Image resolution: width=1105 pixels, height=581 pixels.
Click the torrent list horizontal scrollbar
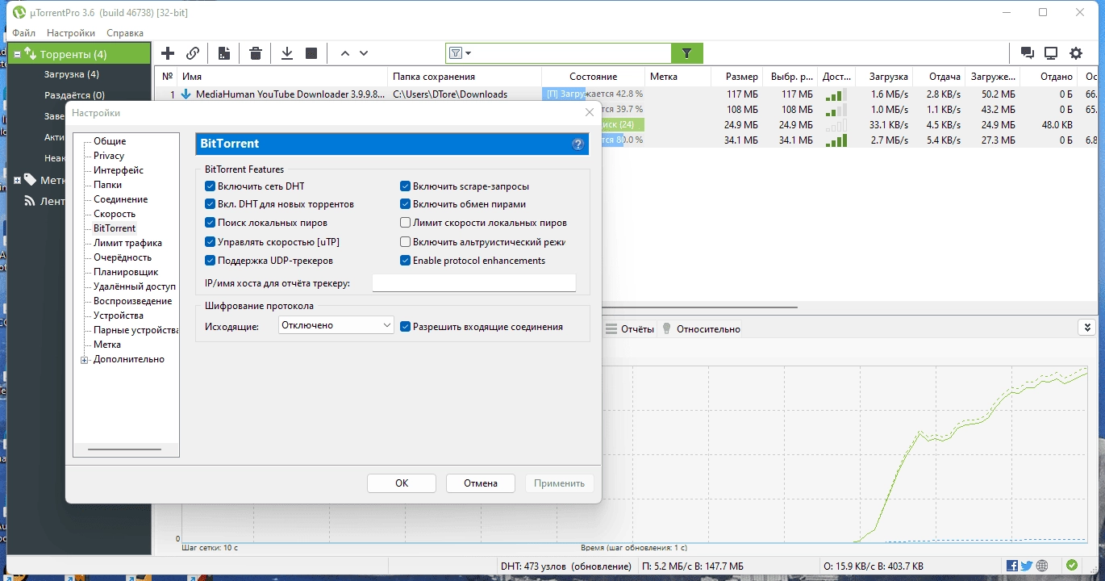[701, 307]
